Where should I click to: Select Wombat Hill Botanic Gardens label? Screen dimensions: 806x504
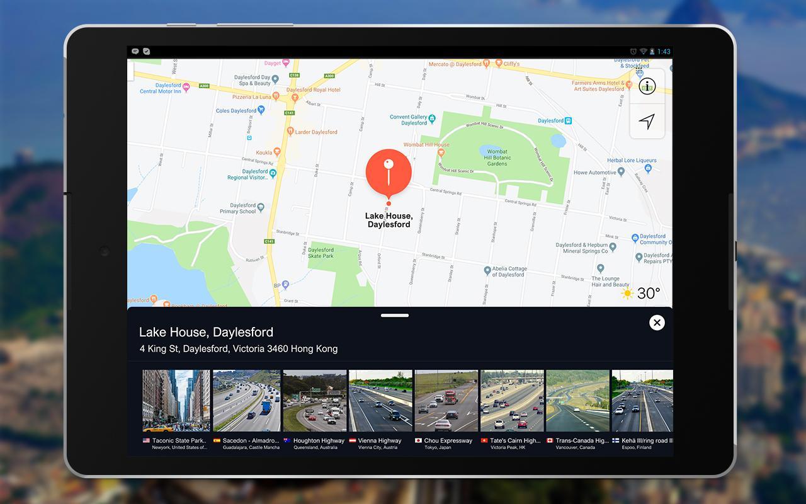point(497,157)
